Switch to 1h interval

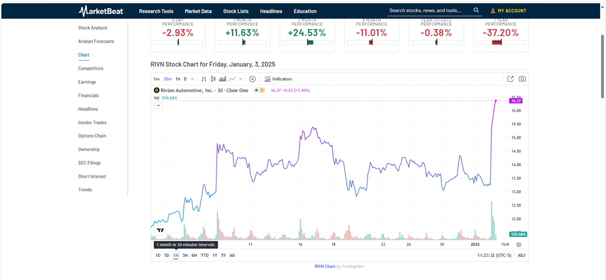(178, 79)
